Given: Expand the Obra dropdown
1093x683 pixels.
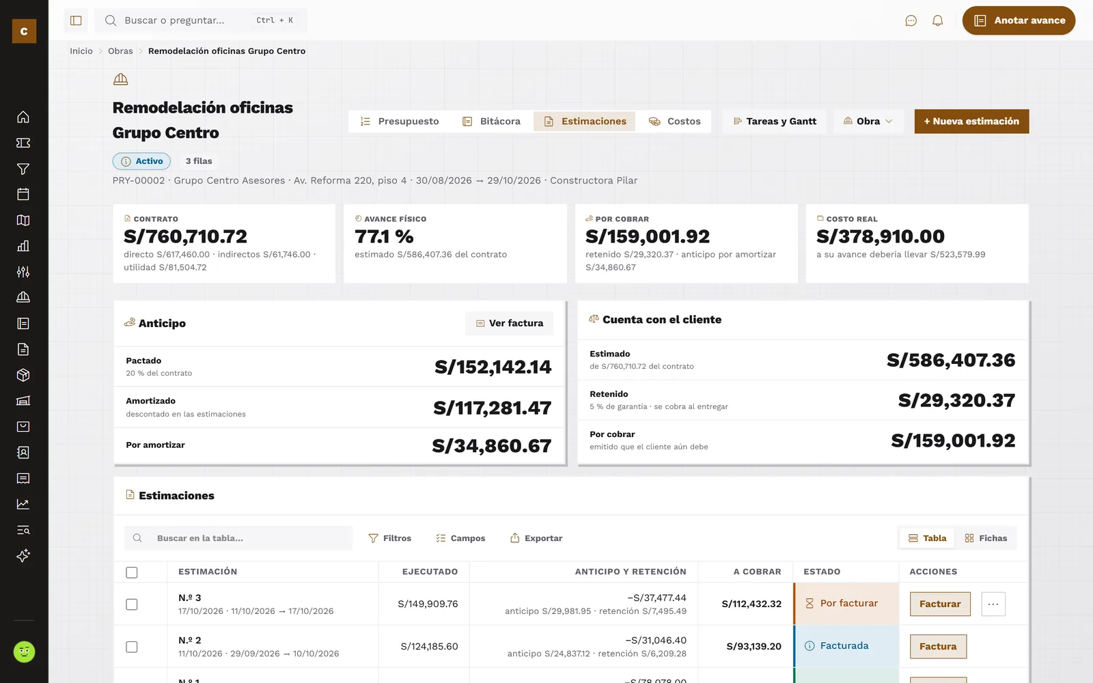Looking at the screenshot, I should [868, 122].
